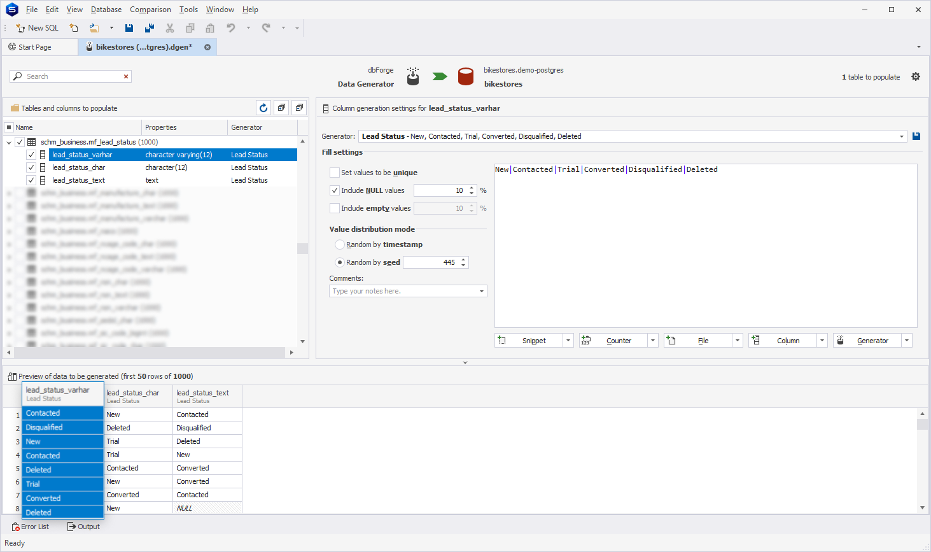Click the Cut scissors icon

170,28
